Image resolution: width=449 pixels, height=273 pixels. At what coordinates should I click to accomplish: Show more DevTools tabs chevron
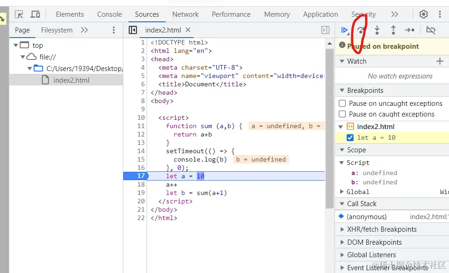tap(395, 14)
